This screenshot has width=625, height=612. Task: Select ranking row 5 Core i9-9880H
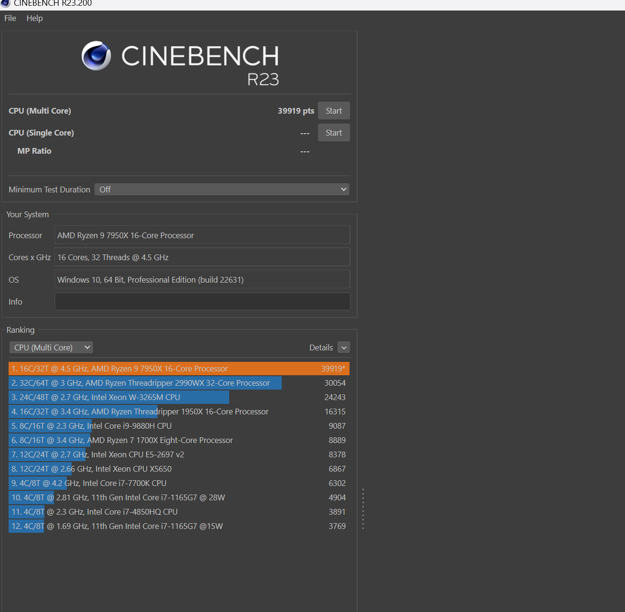pos(179,426)
